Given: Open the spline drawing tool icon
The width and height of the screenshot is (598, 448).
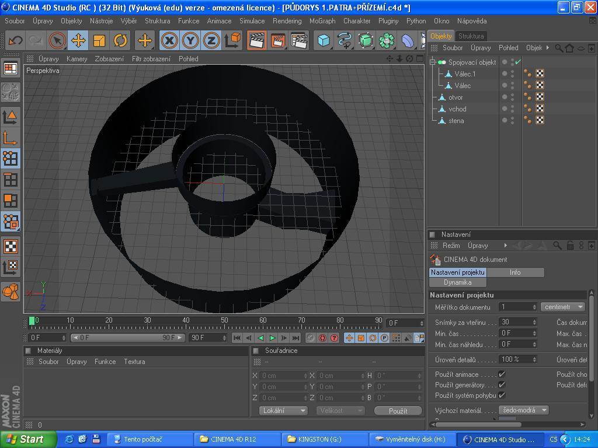Looking at the screenshot, I should 345,40.
